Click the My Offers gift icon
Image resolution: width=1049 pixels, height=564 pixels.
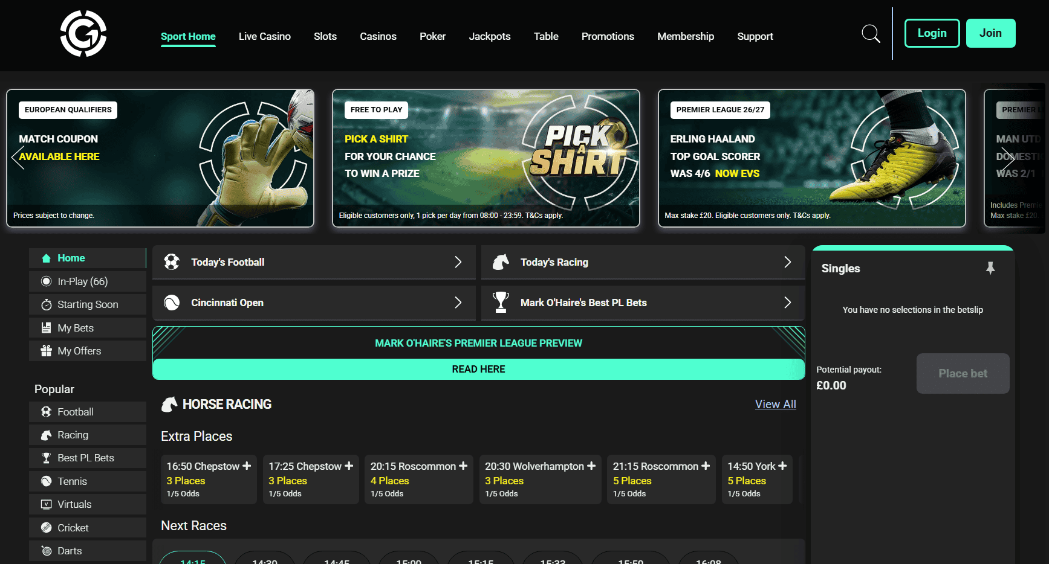coord(46,351)
